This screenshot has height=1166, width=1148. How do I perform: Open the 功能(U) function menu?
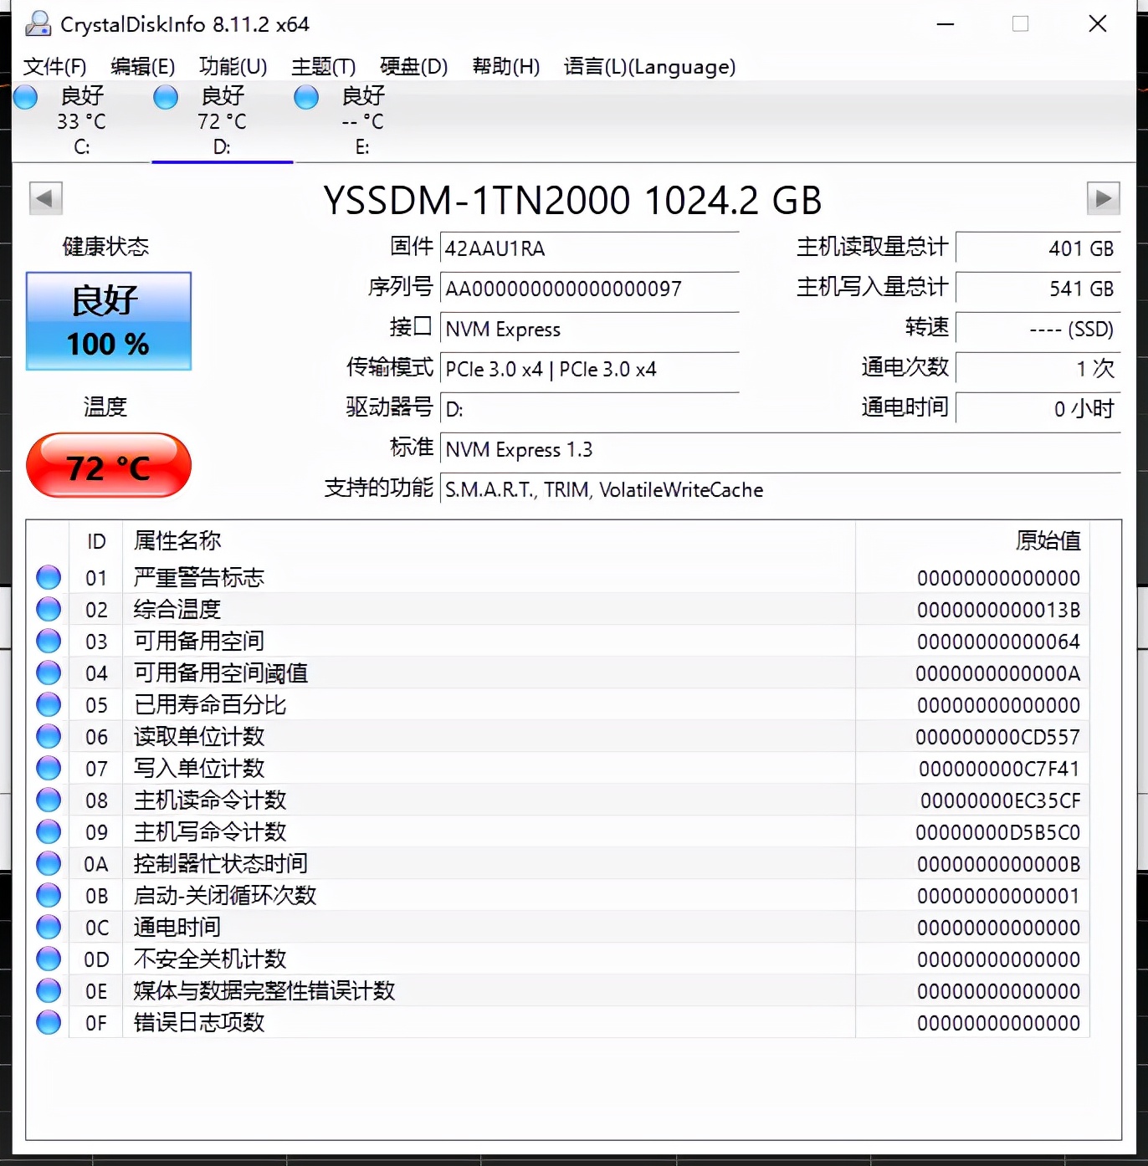coord(232,67)
